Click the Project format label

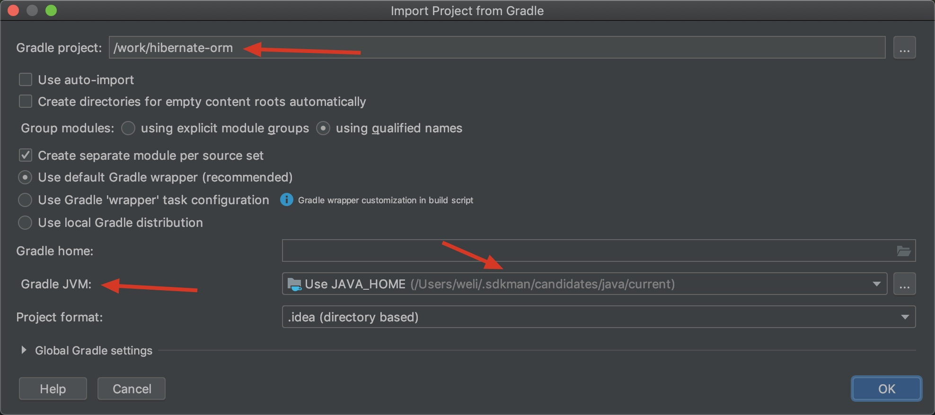tap(60, 317)
